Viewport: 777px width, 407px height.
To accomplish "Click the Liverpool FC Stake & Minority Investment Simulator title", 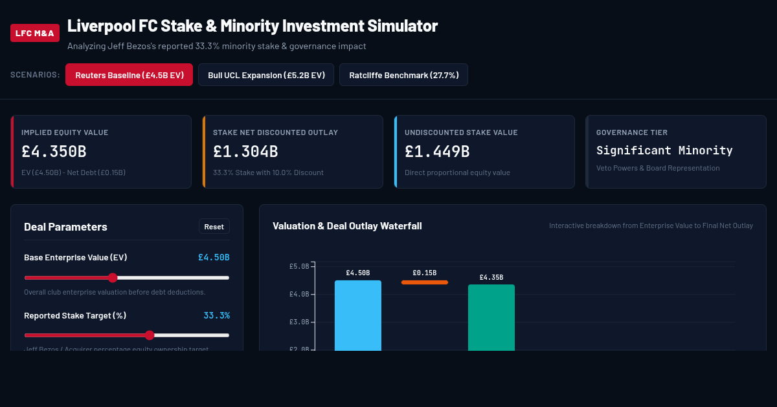I will point(253,26).
